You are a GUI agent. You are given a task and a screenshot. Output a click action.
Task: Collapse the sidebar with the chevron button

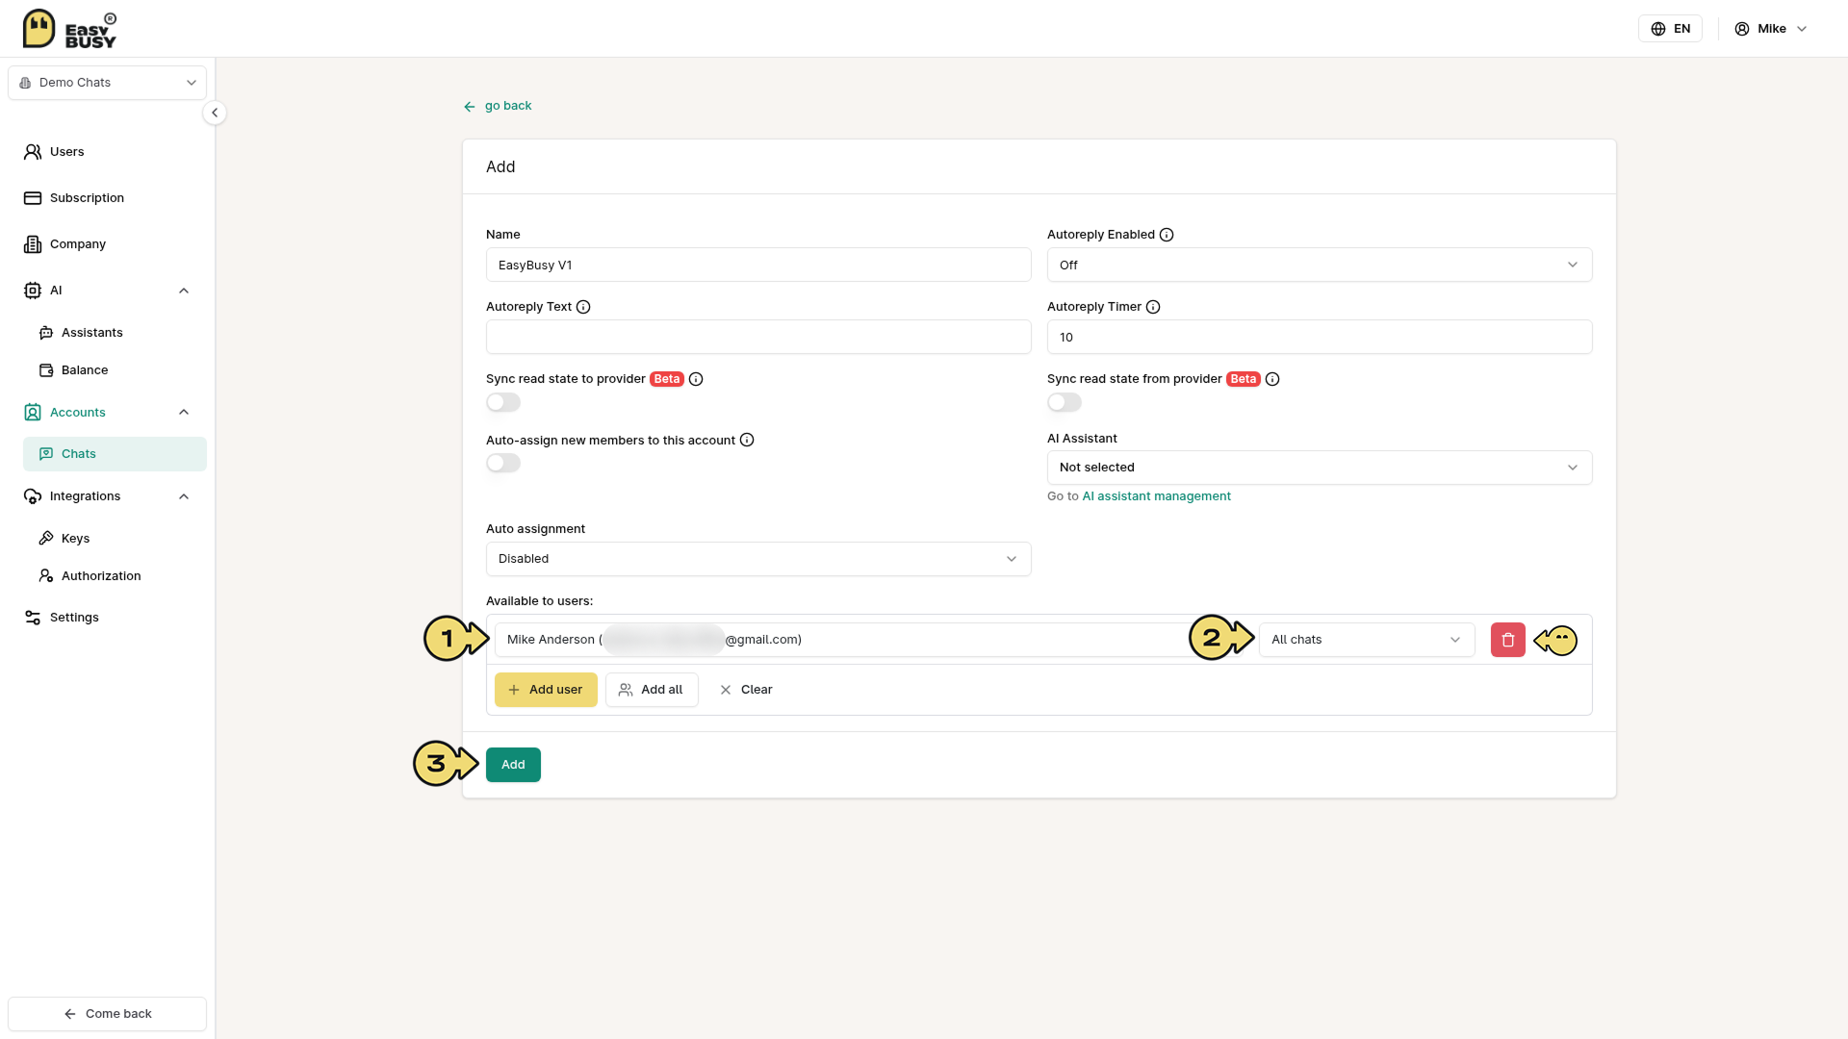click(215, 113)
